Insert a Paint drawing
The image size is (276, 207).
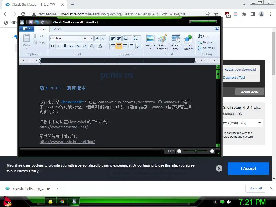162,42
